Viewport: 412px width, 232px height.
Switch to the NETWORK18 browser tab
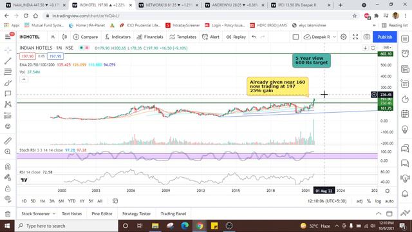[x=169, y=5]
